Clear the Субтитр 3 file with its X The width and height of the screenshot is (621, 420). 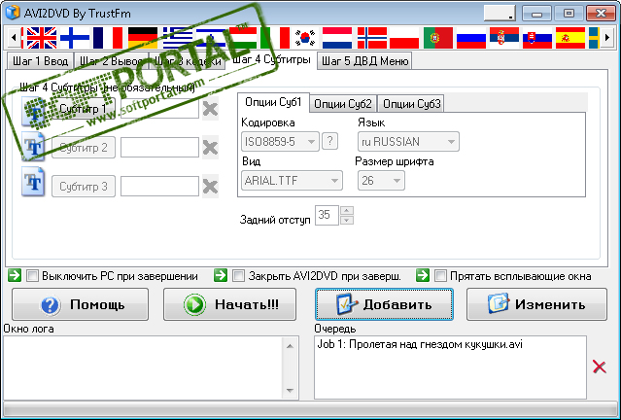210,187
